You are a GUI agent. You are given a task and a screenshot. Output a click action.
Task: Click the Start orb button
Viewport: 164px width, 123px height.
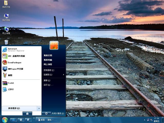pyautogui.click(x=4, y=120)
